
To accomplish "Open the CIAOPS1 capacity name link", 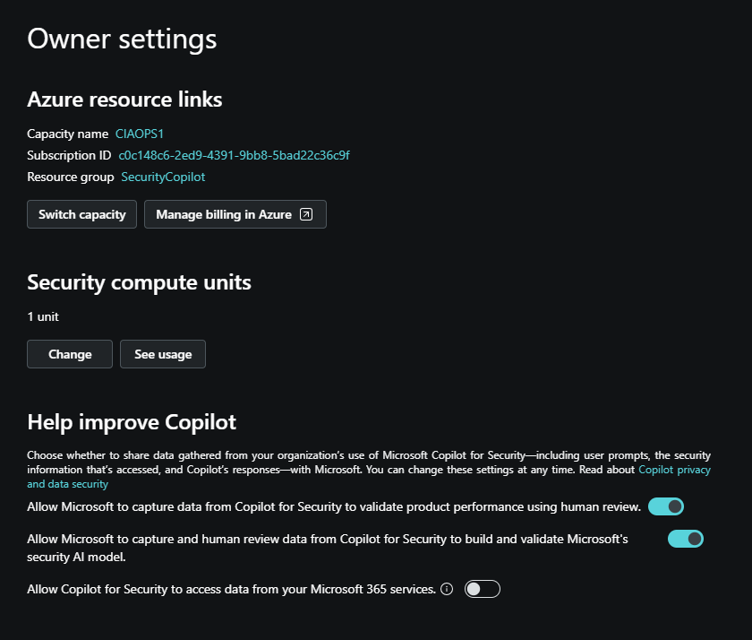I will [x=140, y=134].
